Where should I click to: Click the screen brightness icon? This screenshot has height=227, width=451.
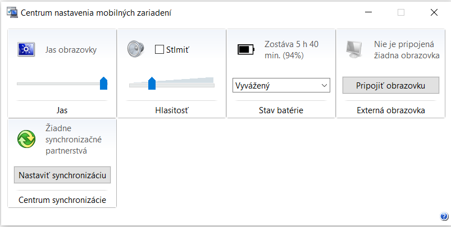26,50
